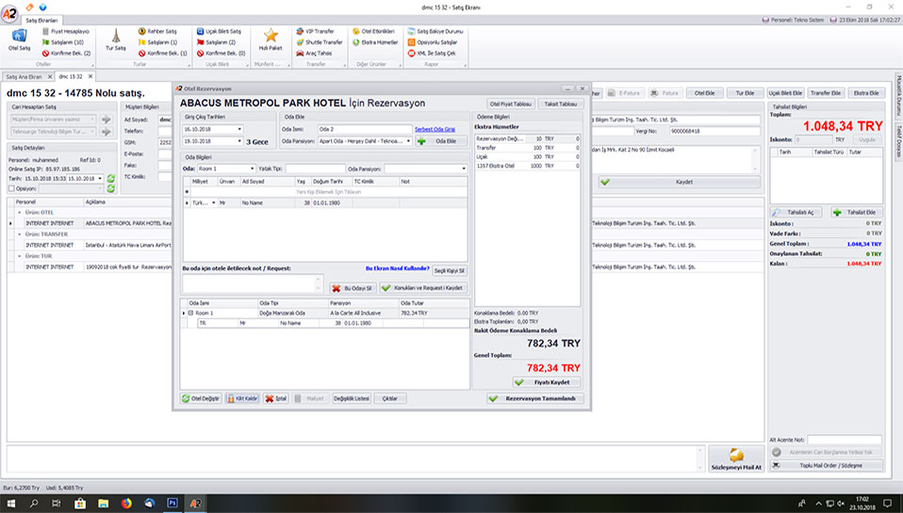Select the dmc 15 32 tab
Image resolution: width=903 pixels, height=513 pixels.
[71, 76]
